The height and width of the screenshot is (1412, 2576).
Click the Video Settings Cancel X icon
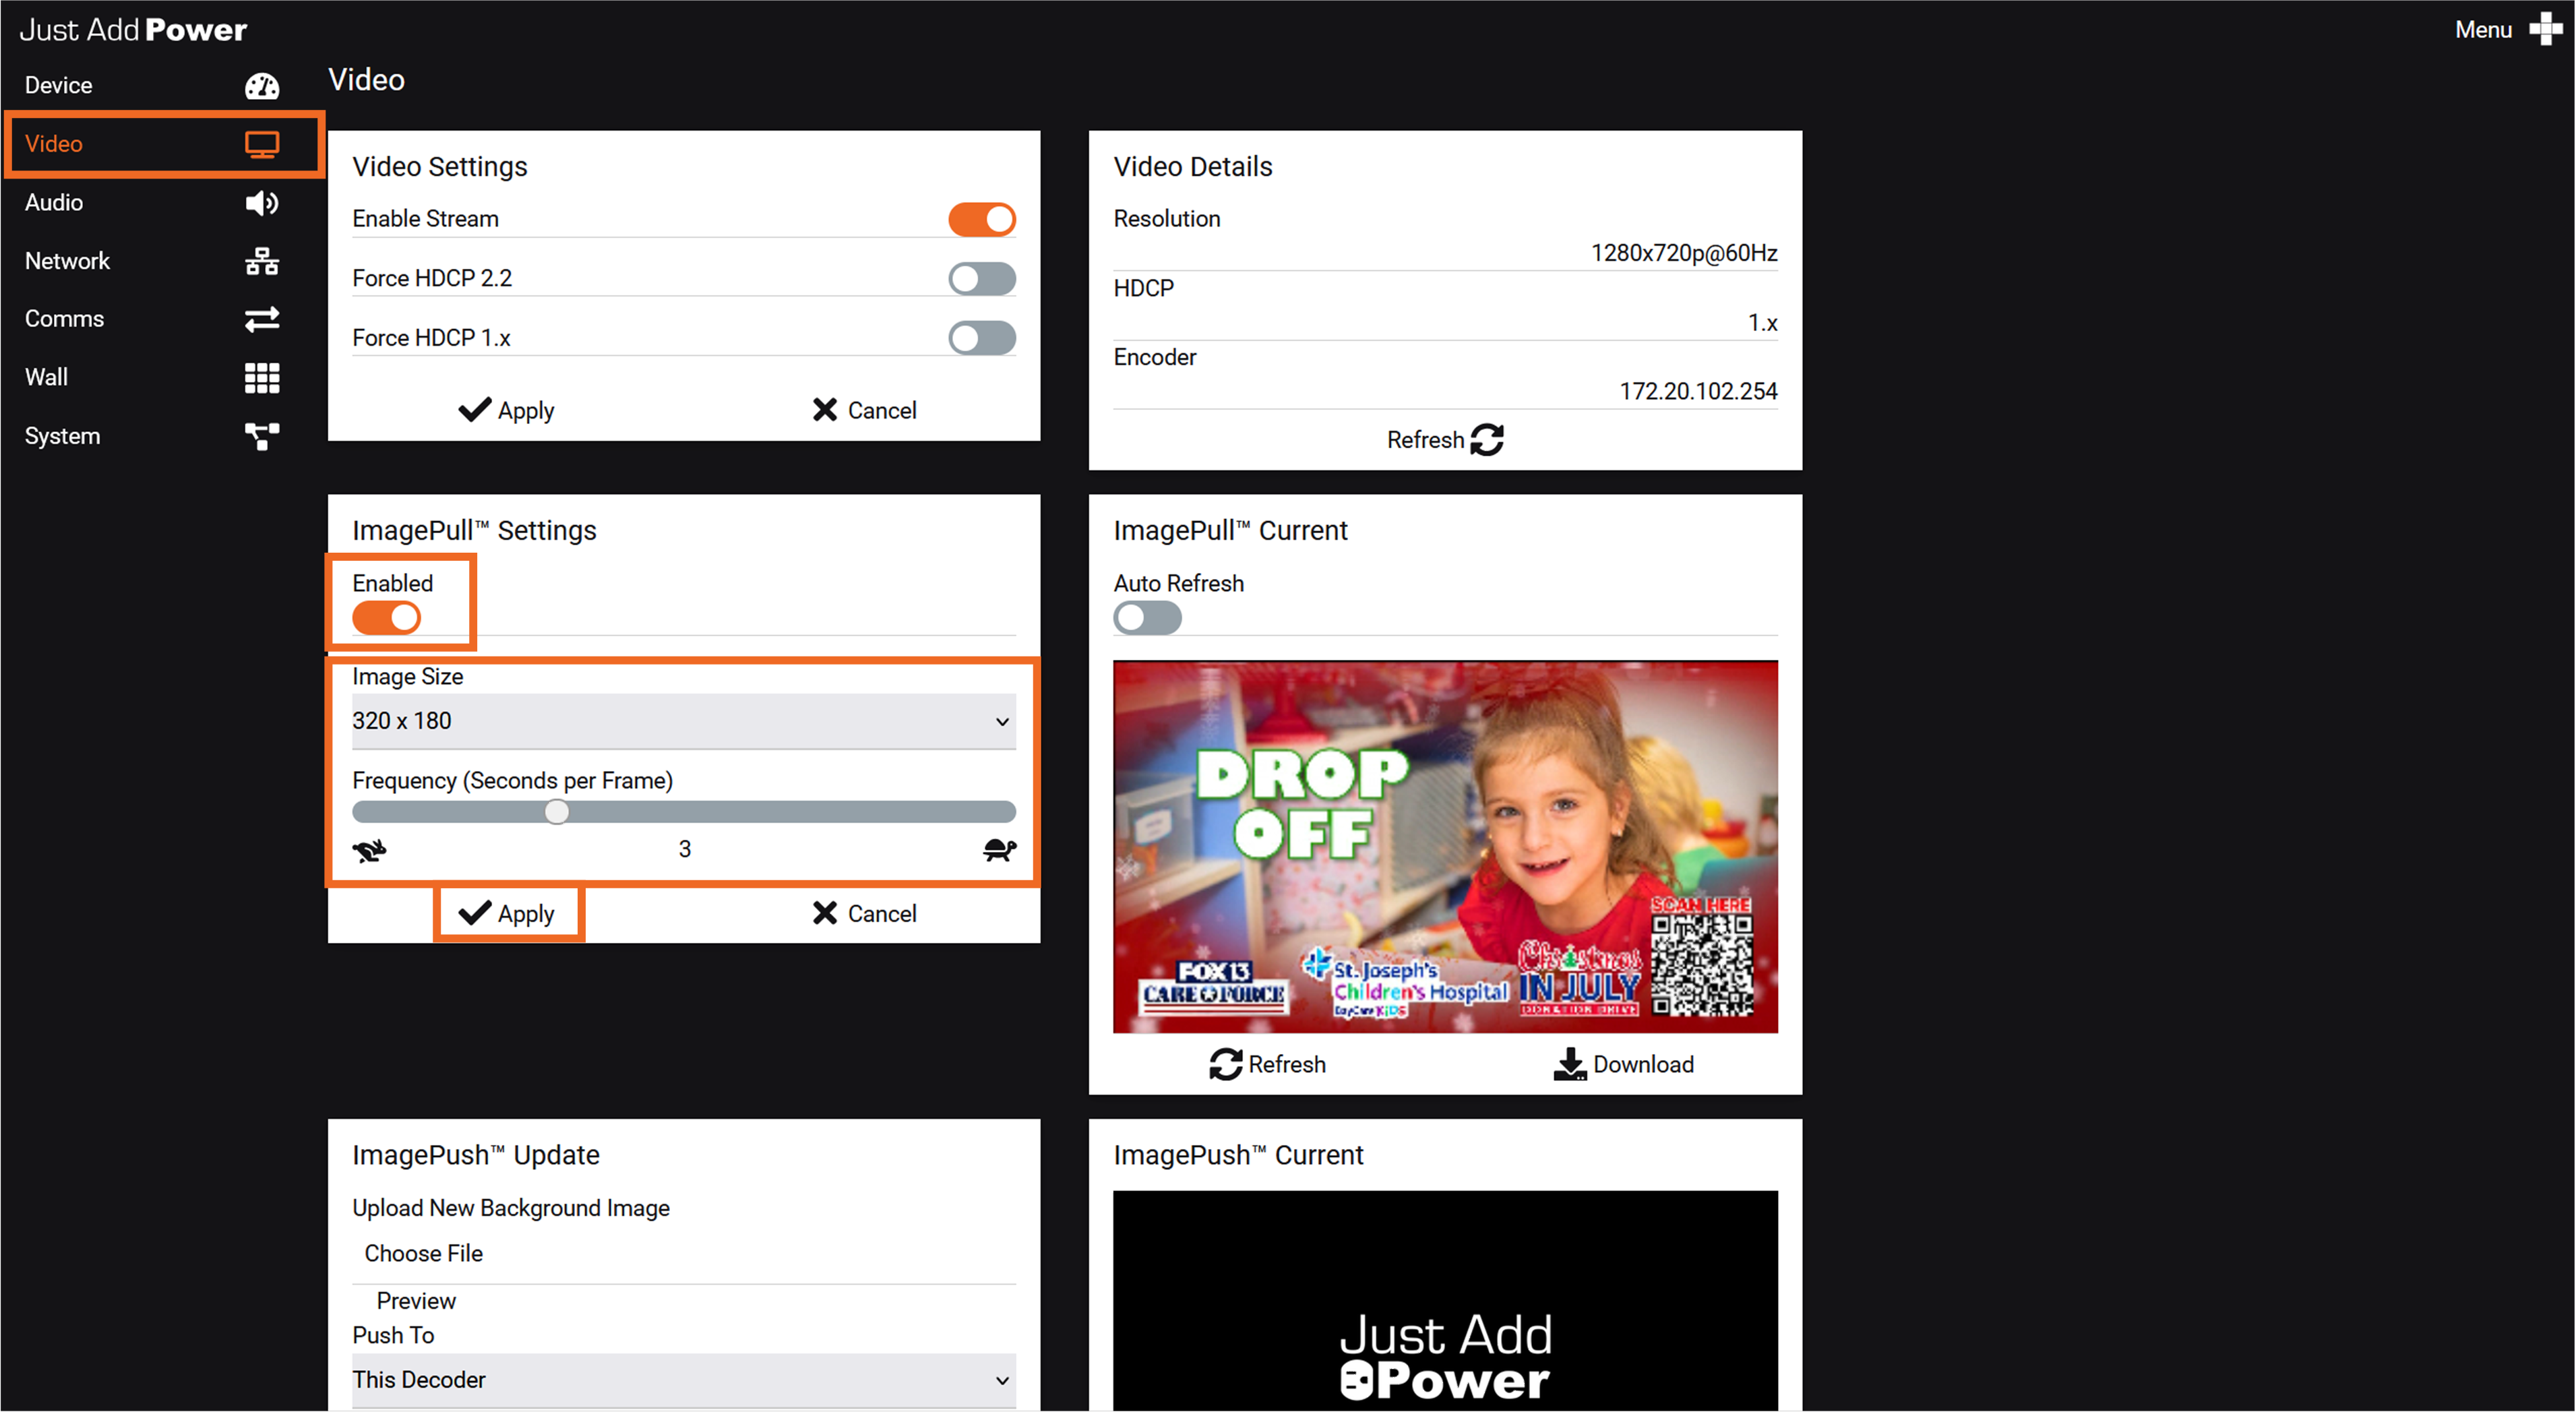[x=825, y=410]
